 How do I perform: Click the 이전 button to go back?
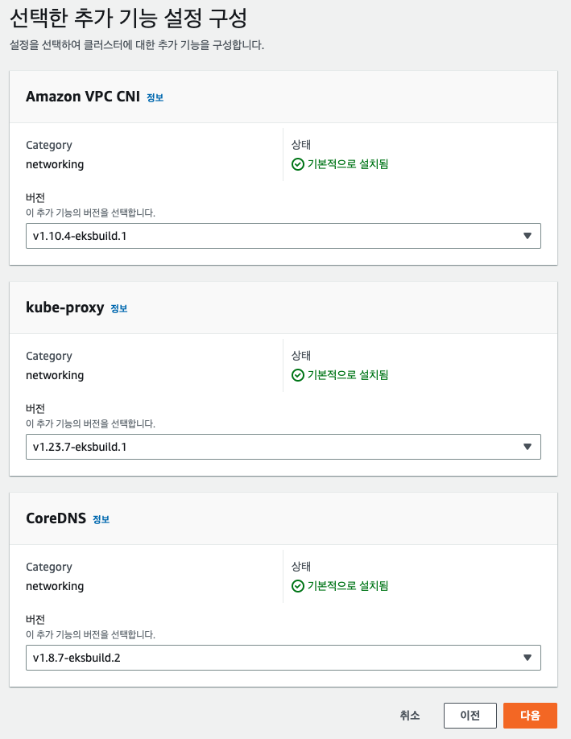pos(470,715)
